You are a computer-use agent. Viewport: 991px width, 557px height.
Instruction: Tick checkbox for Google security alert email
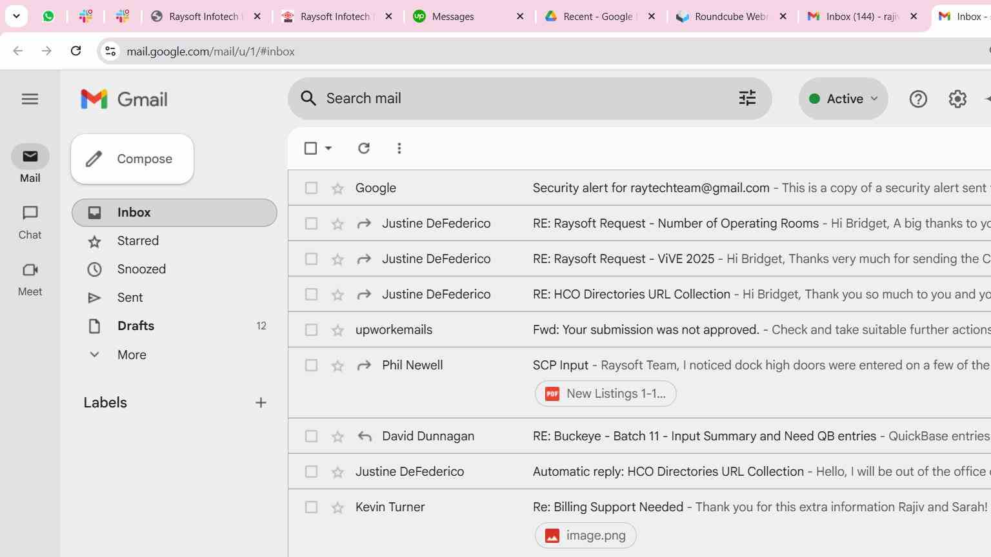point(311,188)
